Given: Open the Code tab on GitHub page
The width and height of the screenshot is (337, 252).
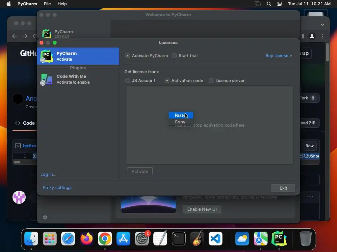Looking at the screenshot, I should tap(25, 123).
